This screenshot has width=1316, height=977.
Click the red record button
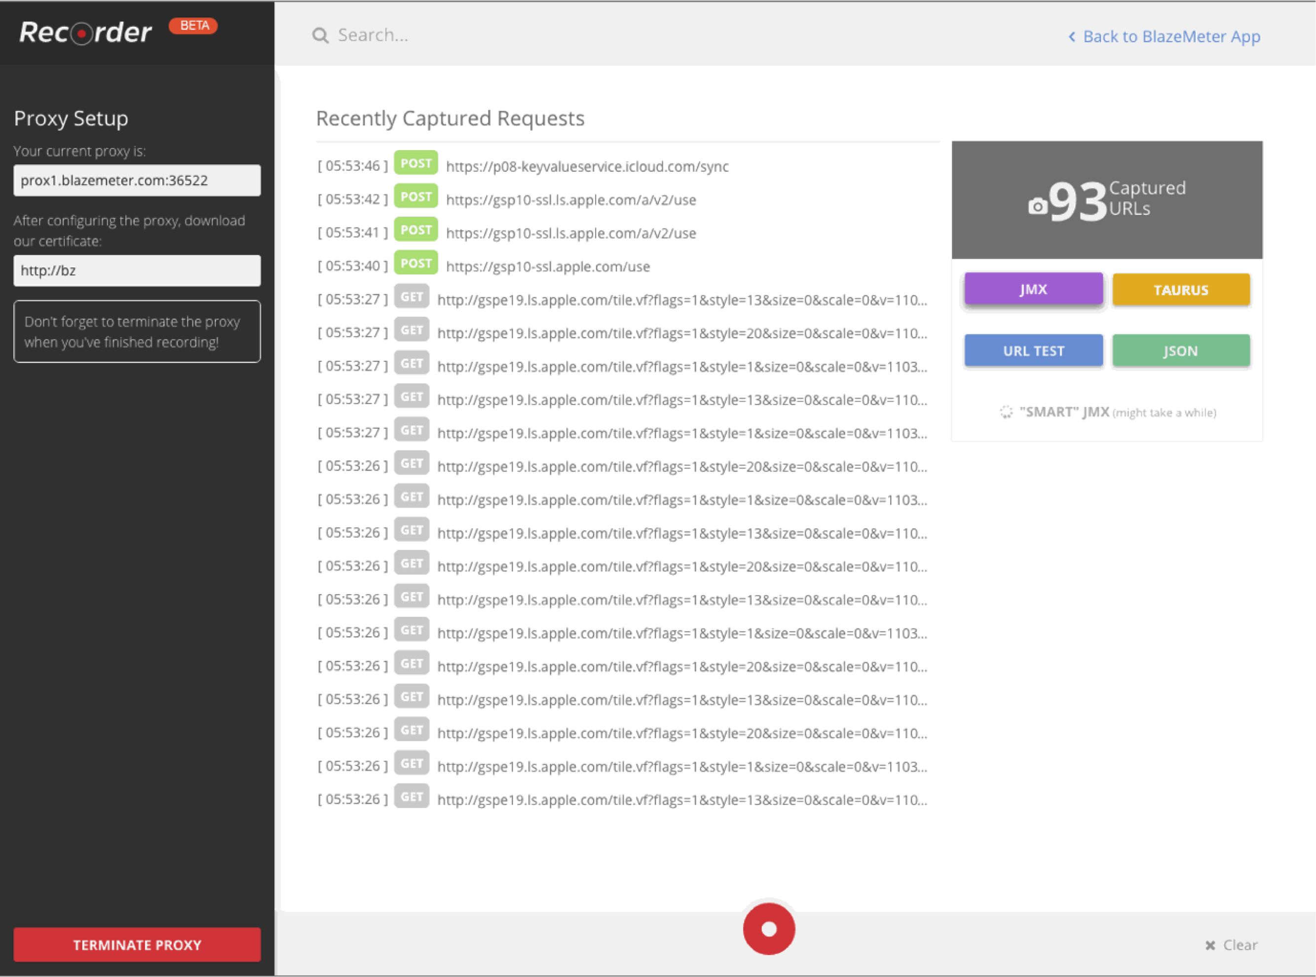coord(769,929)
